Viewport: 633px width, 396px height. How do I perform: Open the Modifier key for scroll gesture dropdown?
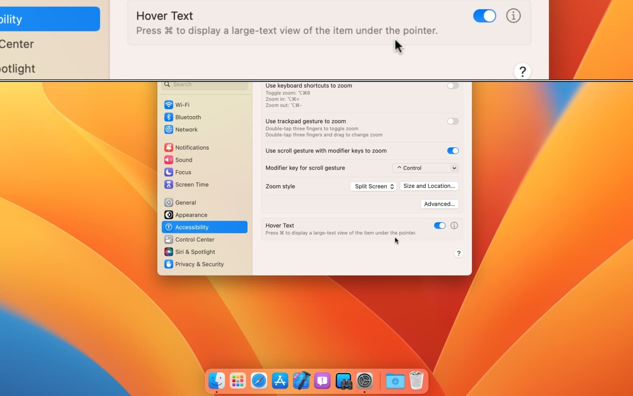coord(425,168)
